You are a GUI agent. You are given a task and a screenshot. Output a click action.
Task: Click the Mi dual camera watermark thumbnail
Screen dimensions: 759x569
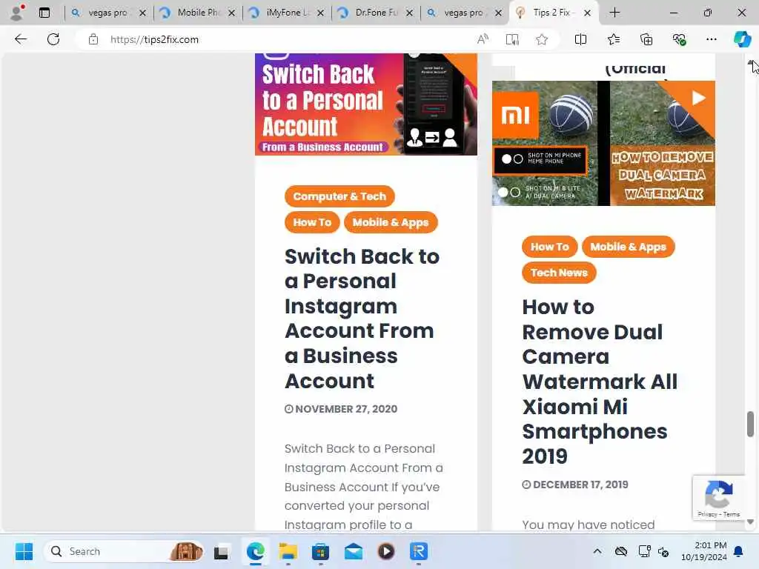(603, 143)
